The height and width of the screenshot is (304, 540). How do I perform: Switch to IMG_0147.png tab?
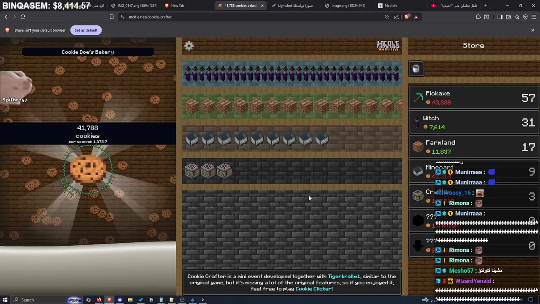click(134, 5)
